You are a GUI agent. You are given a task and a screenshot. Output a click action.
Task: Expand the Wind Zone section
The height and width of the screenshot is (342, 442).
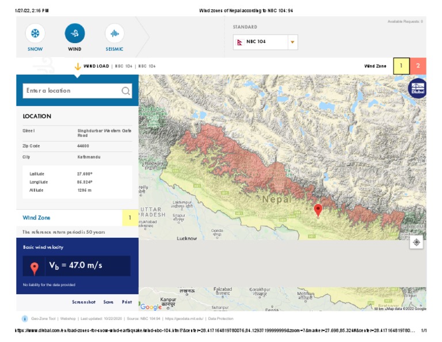click(37, 218)
